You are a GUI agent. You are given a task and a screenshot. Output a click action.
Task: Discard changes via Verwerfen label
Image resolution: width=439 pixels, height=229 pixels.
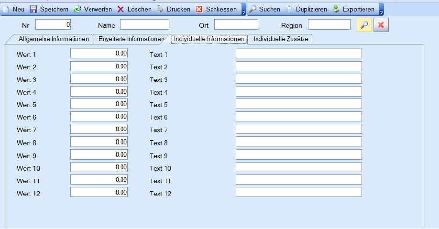point(98,9)
